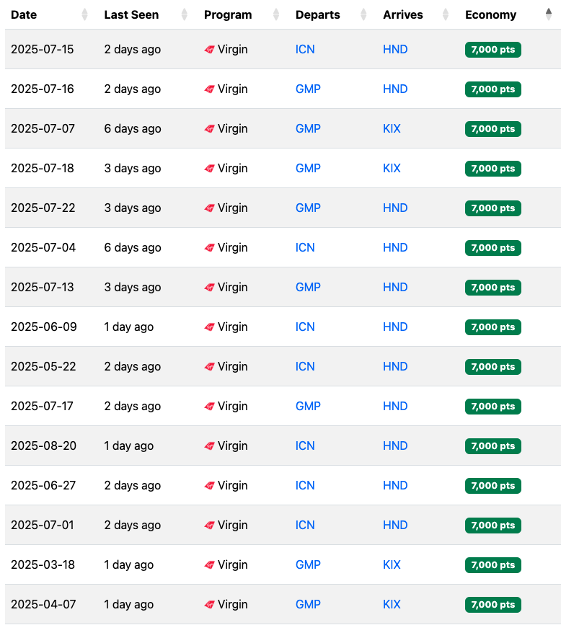561x625 pixels.
Task: Click Virgin logo in 2025-06-27 row
Action: coord(209,486)
